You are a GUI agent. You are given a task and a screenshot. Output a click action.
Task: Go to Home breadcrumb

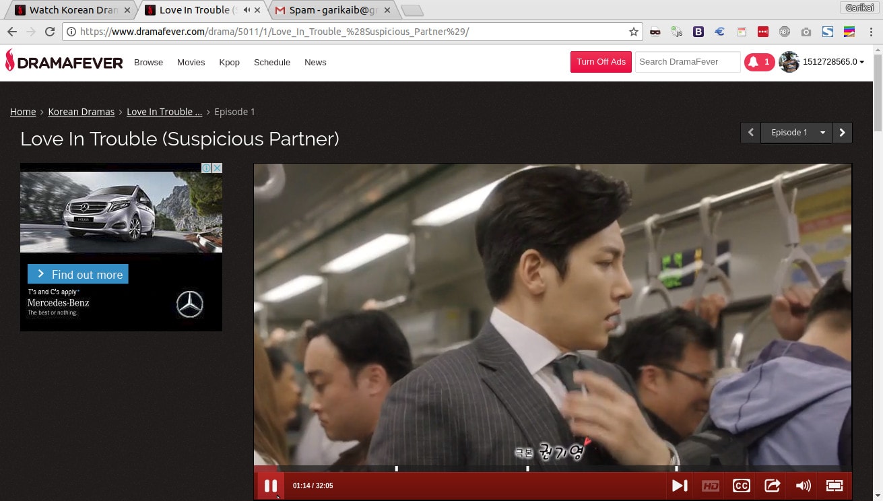coord(23,112)
